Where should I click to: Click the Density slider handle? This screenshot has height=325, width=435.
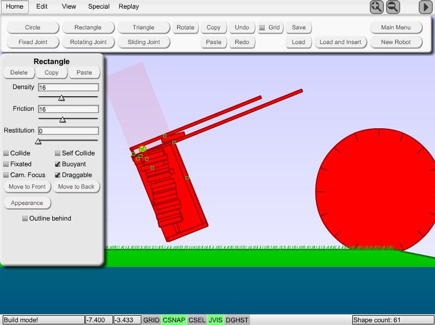[x=61, y=98]
